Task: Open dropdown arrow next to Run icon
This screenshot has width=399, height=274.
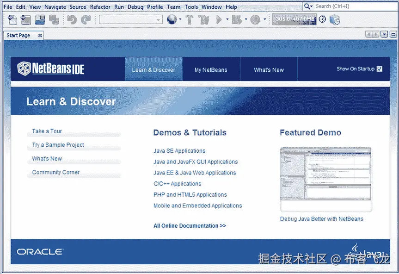Action: tap(227, 19)
